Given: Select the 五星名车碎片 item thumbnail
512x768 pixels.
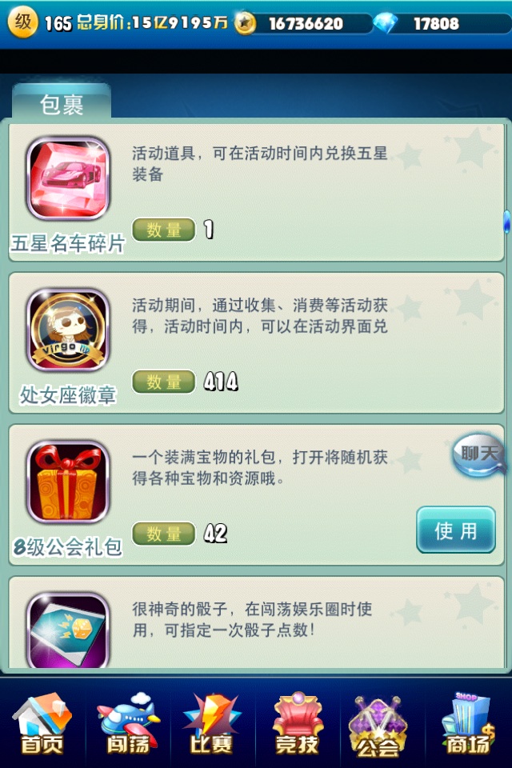Looking at the screenshot, I should 68,178.
